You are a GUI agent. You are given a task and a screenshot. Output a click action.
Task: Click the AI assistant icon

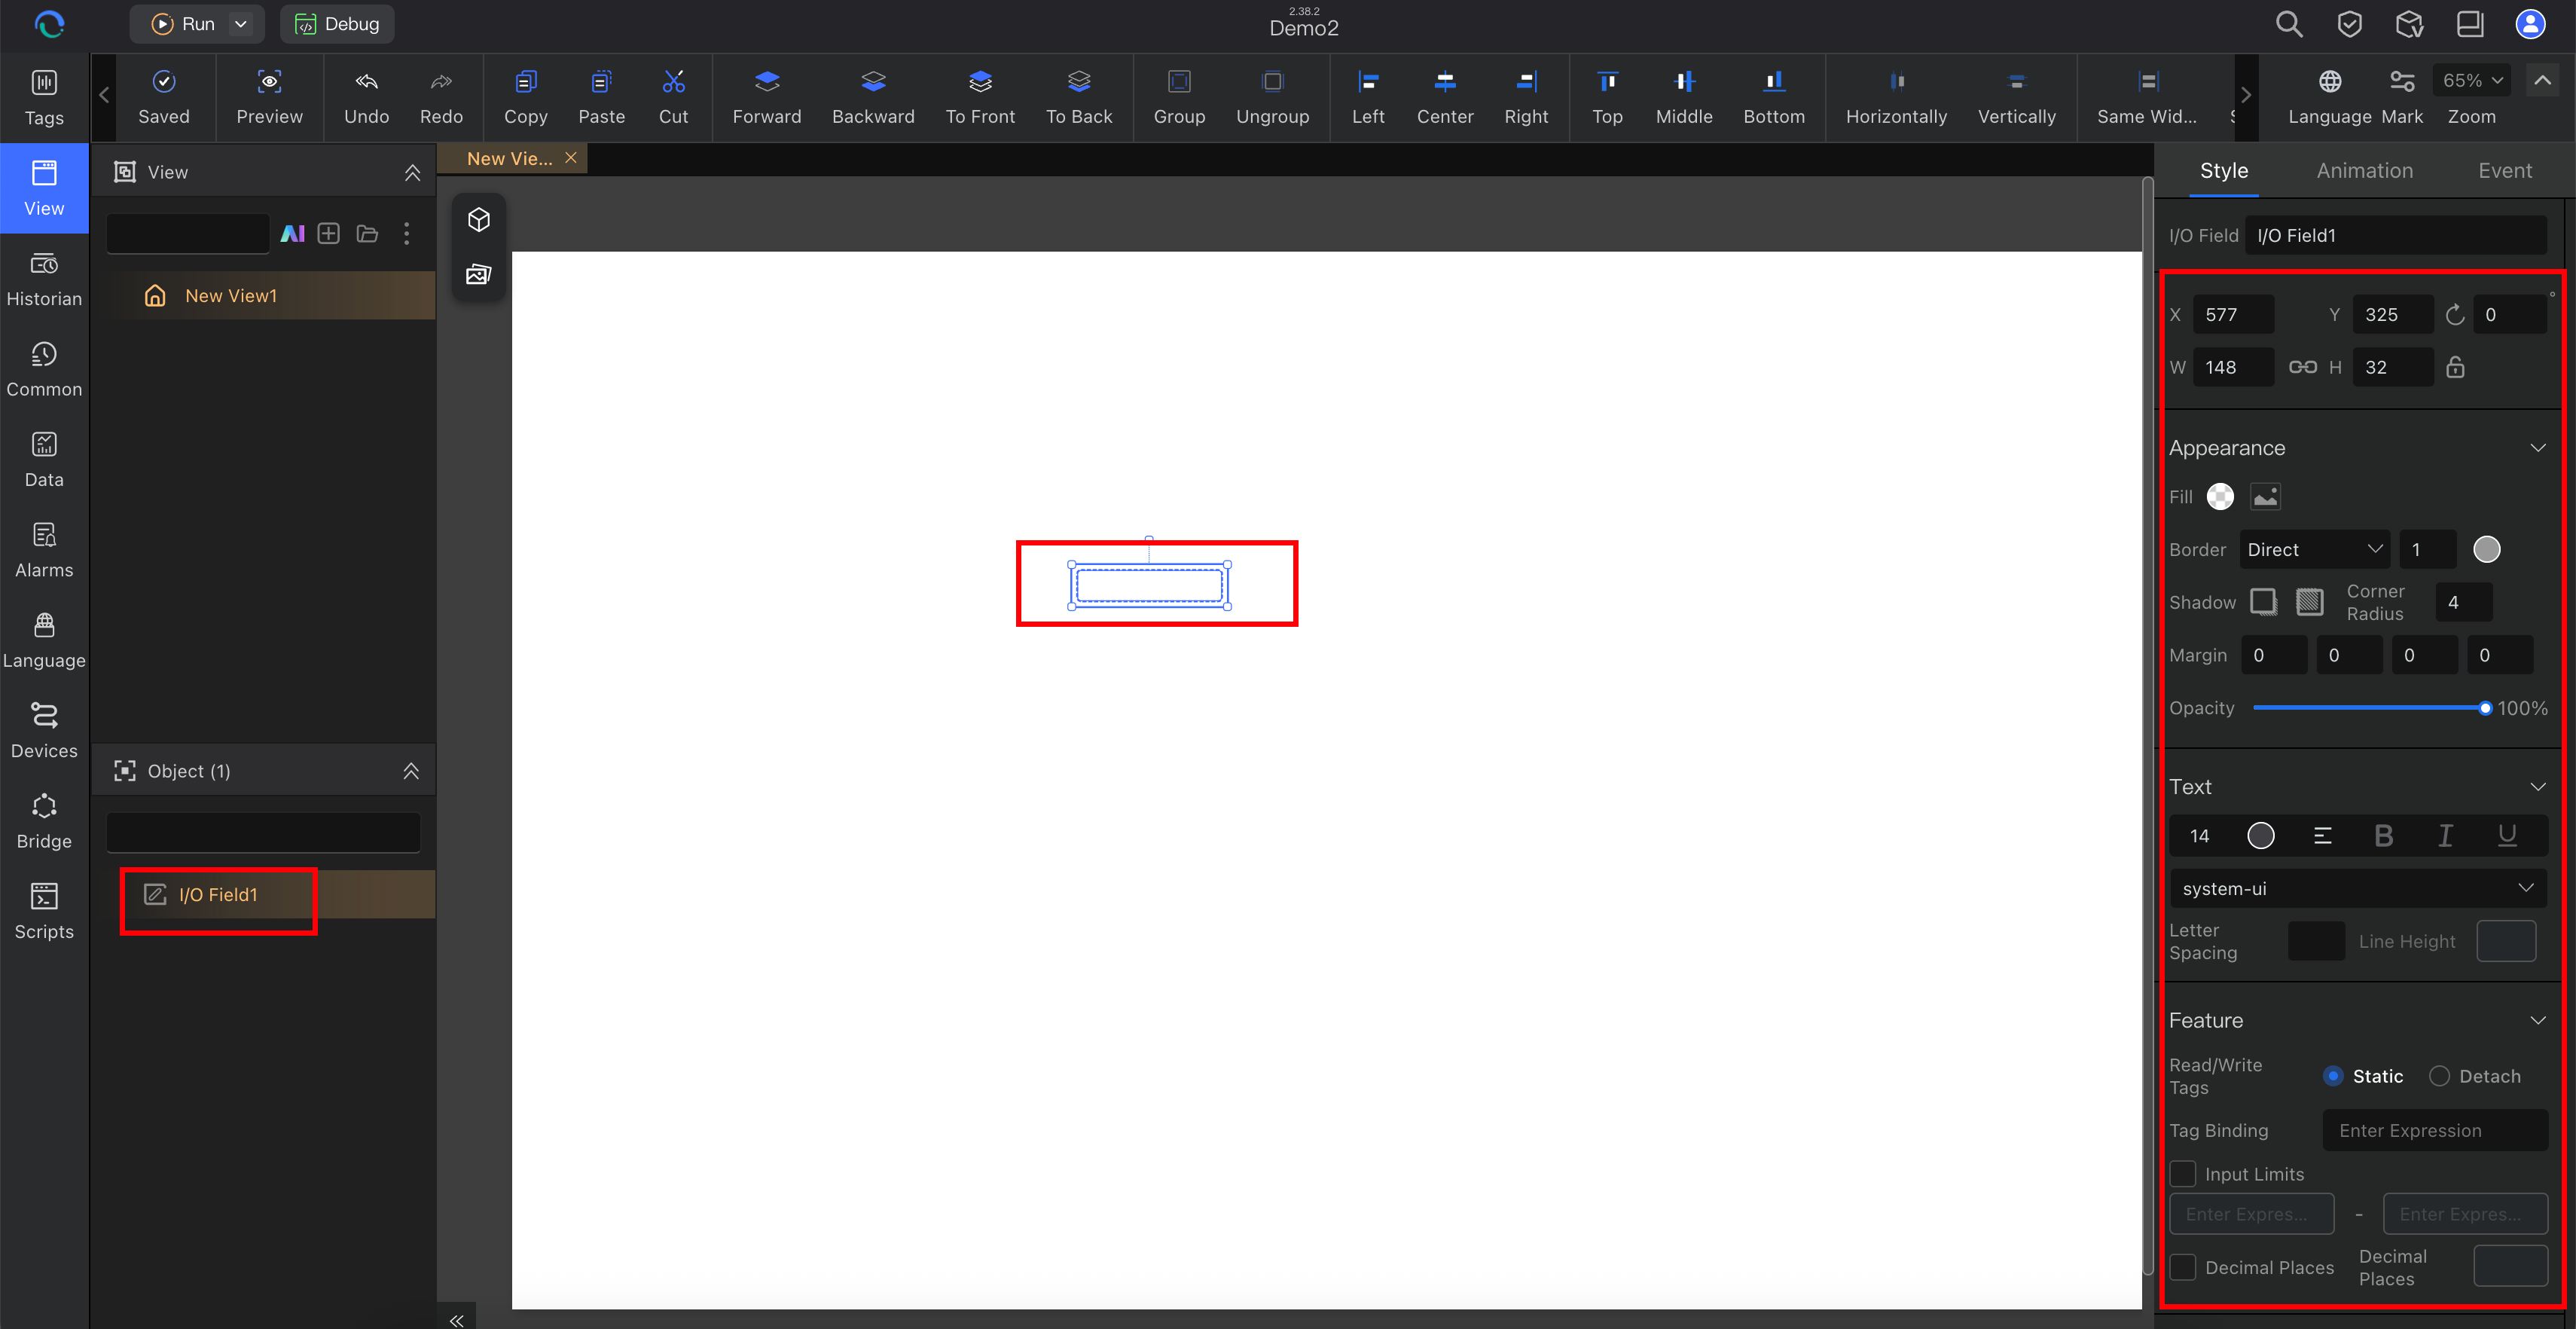[x=292, y=234]
